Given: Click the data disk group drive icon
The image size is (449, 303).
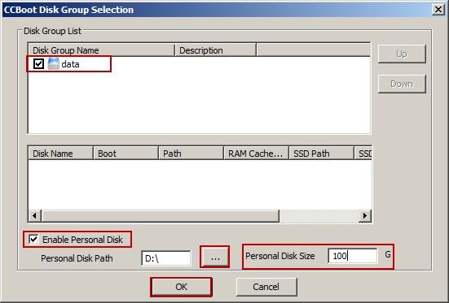Looking at the screenshot, I should click(54, 63).
